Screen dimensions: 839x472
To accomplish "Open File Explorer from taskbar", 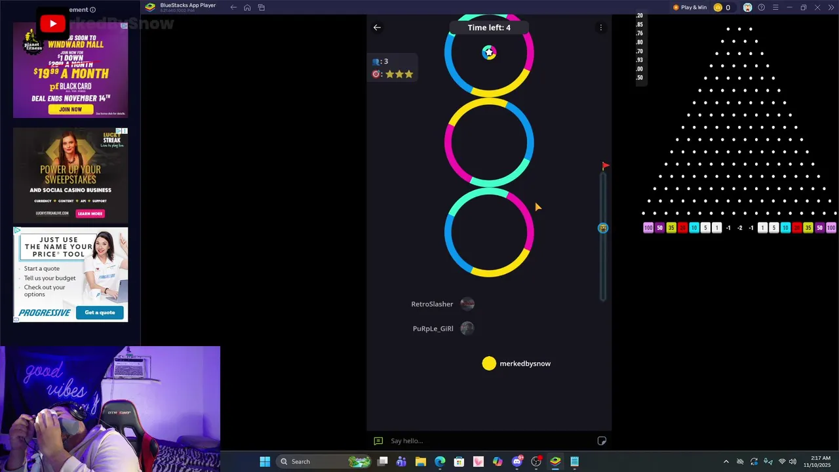I will 421,462.
